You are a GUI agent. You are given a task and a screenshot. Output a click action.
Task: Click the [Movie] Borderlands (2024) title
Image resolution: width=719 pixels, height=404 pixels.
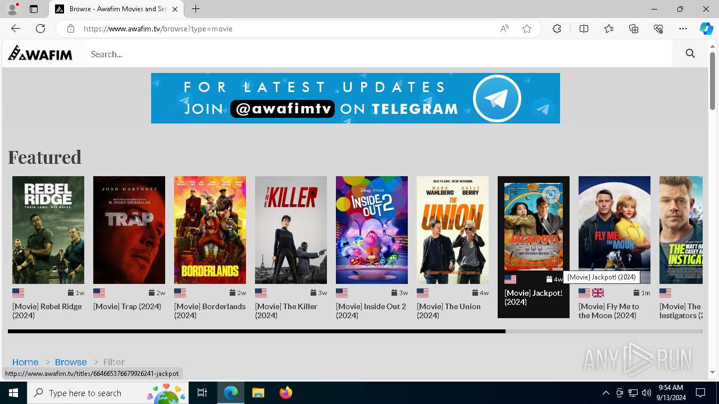pos(210,311)
